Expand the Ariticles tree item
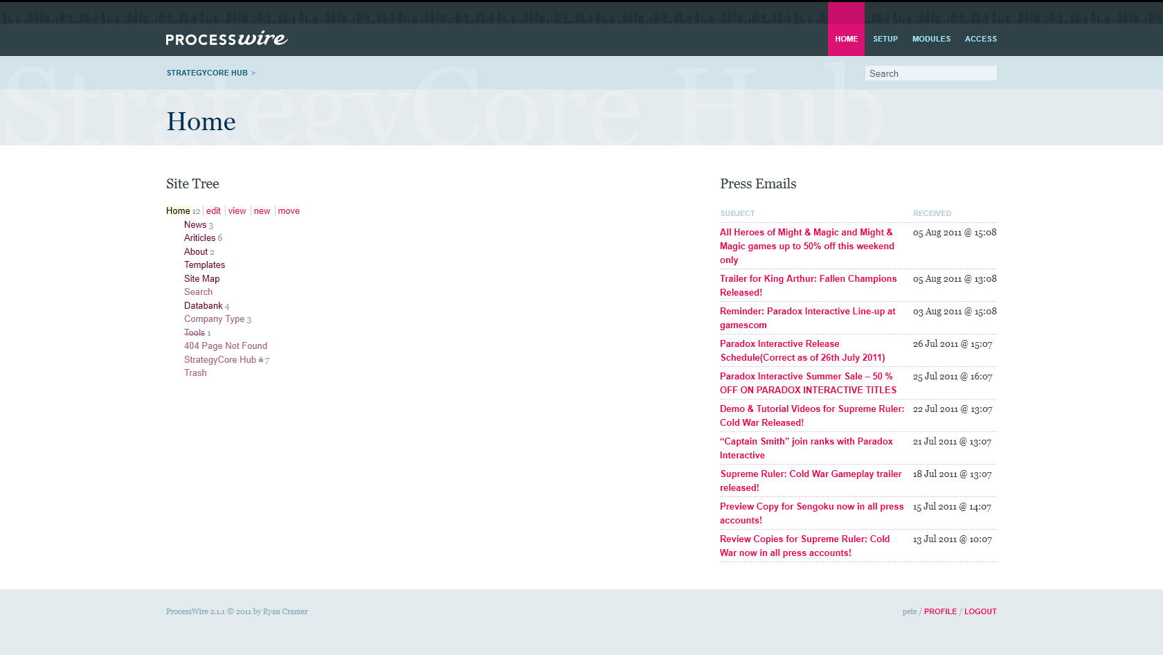The image size is (1163, 655). 200,238
